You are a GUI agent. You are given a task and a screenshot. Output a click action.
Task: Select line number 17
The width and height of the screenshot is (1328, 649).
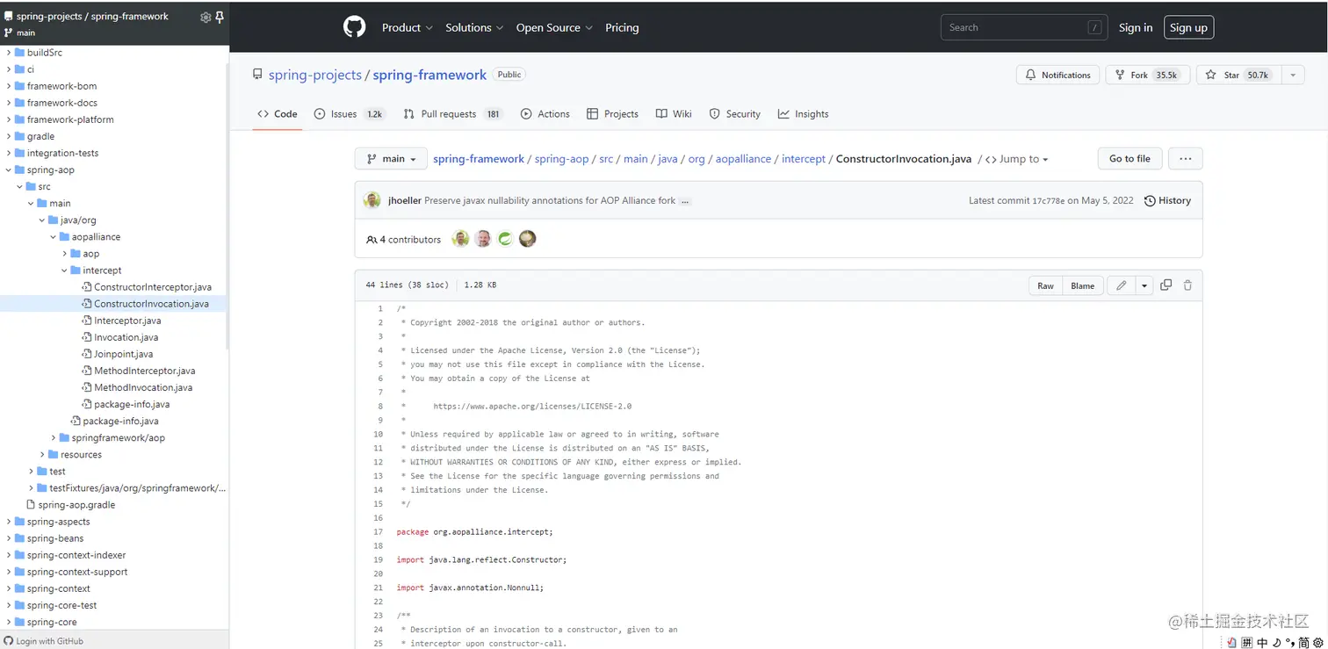[378, 532]
